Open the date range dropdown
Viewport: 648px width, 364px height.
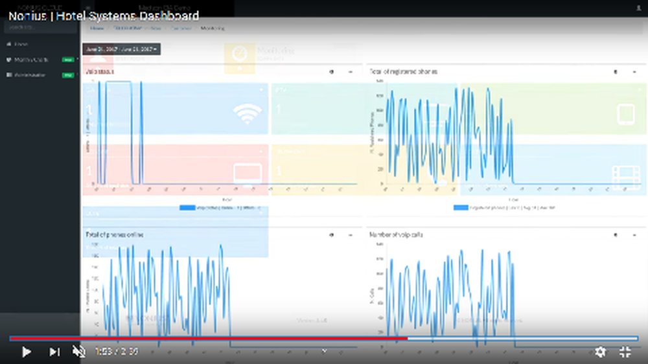[122, 49]
